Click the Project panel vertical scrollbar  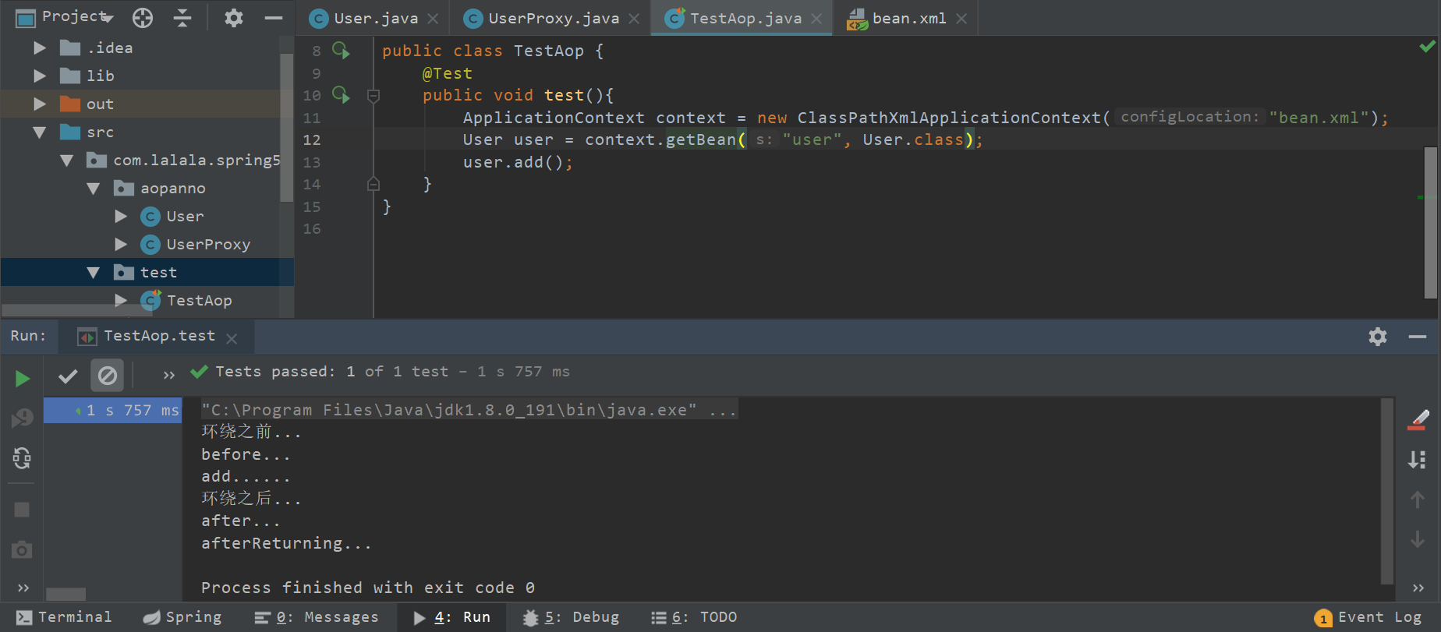pyautogui.click(x=286, y=129)
